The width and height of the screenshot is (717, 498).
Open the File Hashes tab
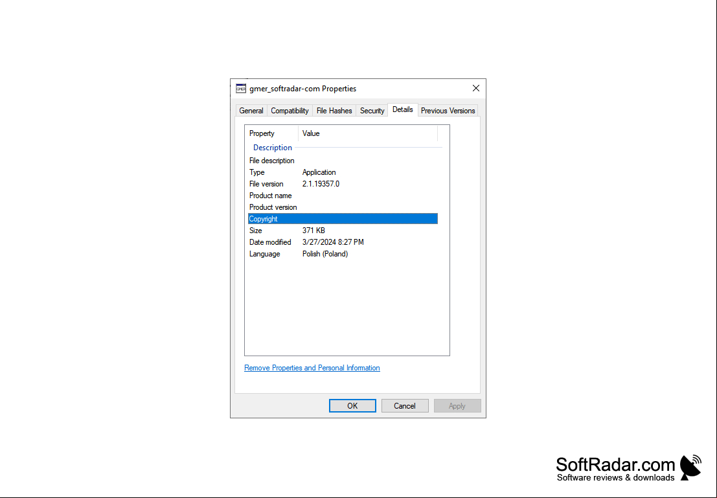pyautogui.click(x=334, y=111)
